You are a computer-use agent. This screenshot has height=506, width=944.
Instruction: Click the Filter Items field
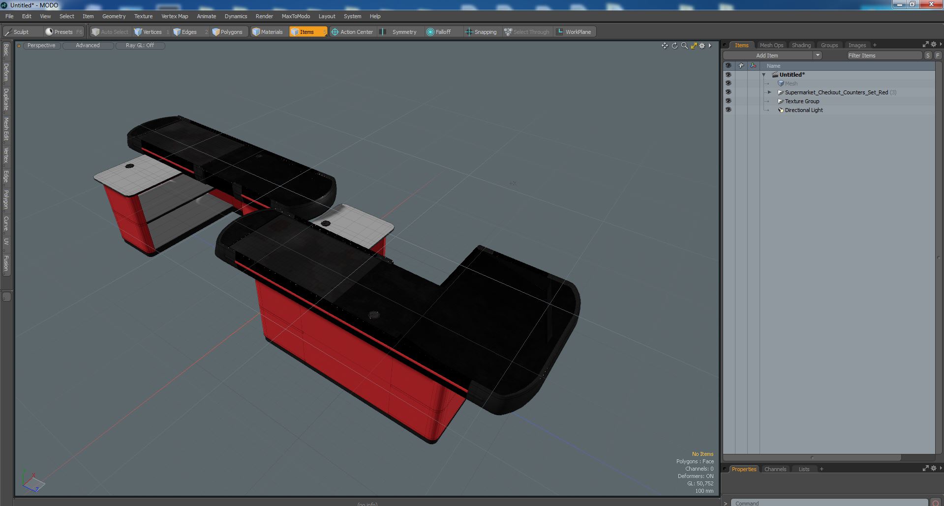click(x=884, y=56)
